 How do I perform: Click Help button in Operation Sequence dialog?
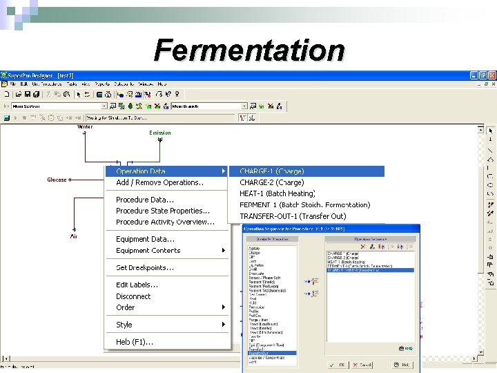(402, 365)
